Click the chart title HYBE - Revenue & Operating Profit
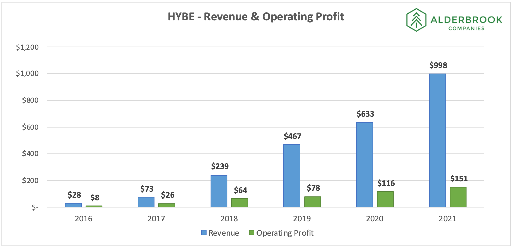The image size is (513, 249). click(x=256, y=16)
